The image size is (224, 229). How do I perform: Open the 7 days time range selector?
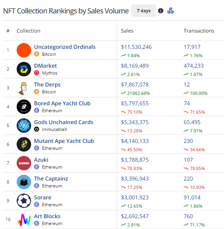(144, 11)
